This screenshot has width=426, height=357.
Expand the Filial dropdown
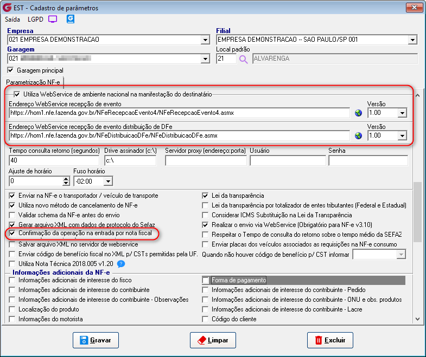[x=412, y=40]
